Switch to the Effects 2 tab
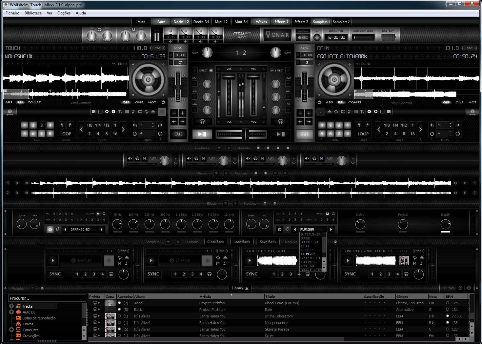 [x=301, y=22]
